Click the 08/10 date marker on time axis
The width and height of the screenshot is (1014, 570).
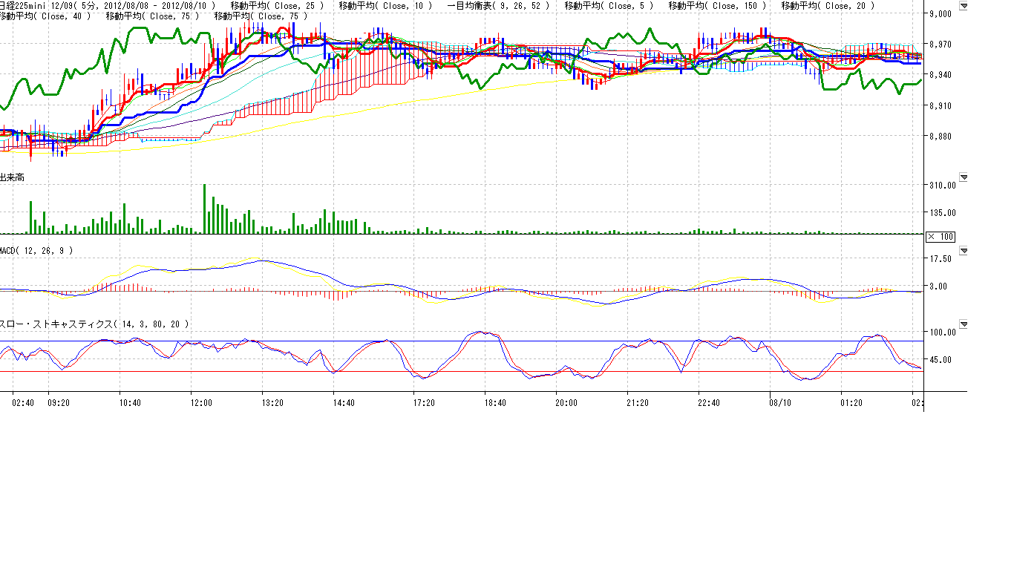click(x=780, y=403)
